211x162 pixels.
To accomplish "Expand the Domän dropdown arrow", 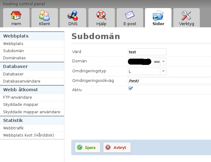I will click(163, 61).
